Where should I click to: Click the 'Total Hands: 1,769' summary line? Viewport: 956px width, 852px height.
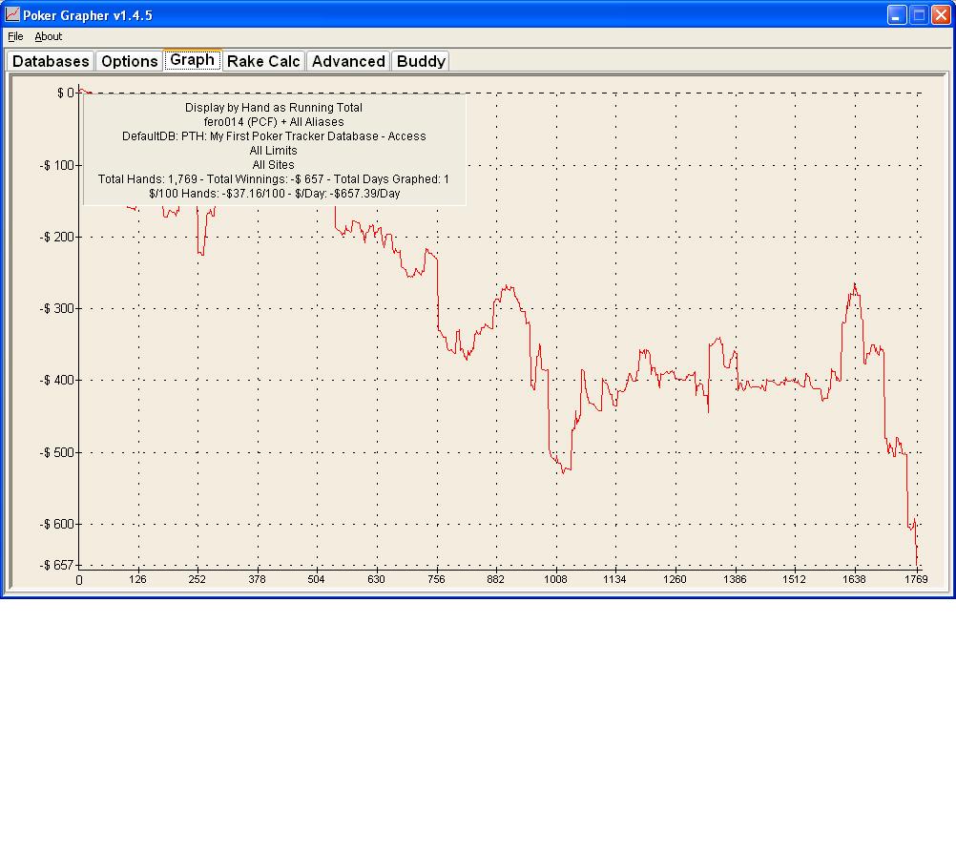click(x=274, y=179)
